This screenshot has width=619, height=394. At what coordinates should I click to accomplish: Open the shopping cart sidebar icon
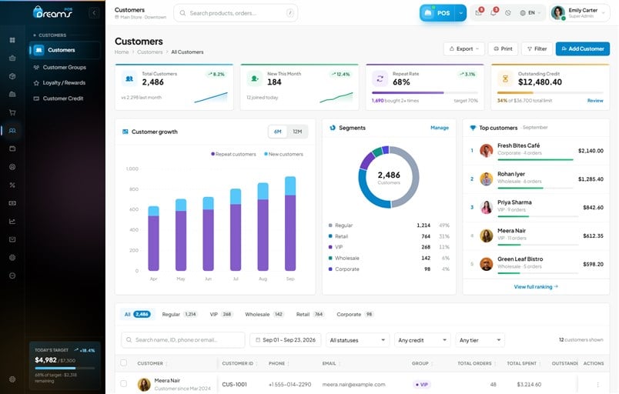(x=12, y=112)
